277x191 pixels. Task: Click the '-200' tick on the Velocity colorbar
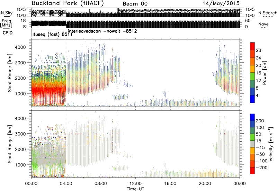click(262, 168)
